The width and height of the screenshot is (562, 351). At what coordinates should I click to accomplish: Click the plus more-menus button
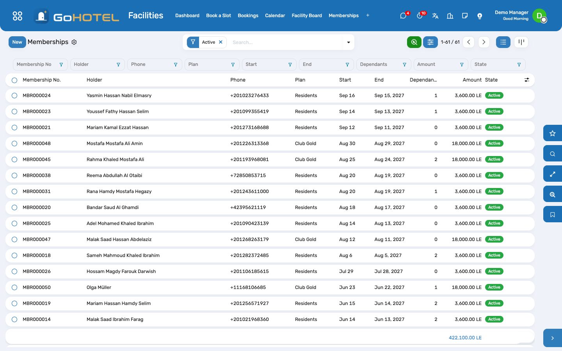368,16
